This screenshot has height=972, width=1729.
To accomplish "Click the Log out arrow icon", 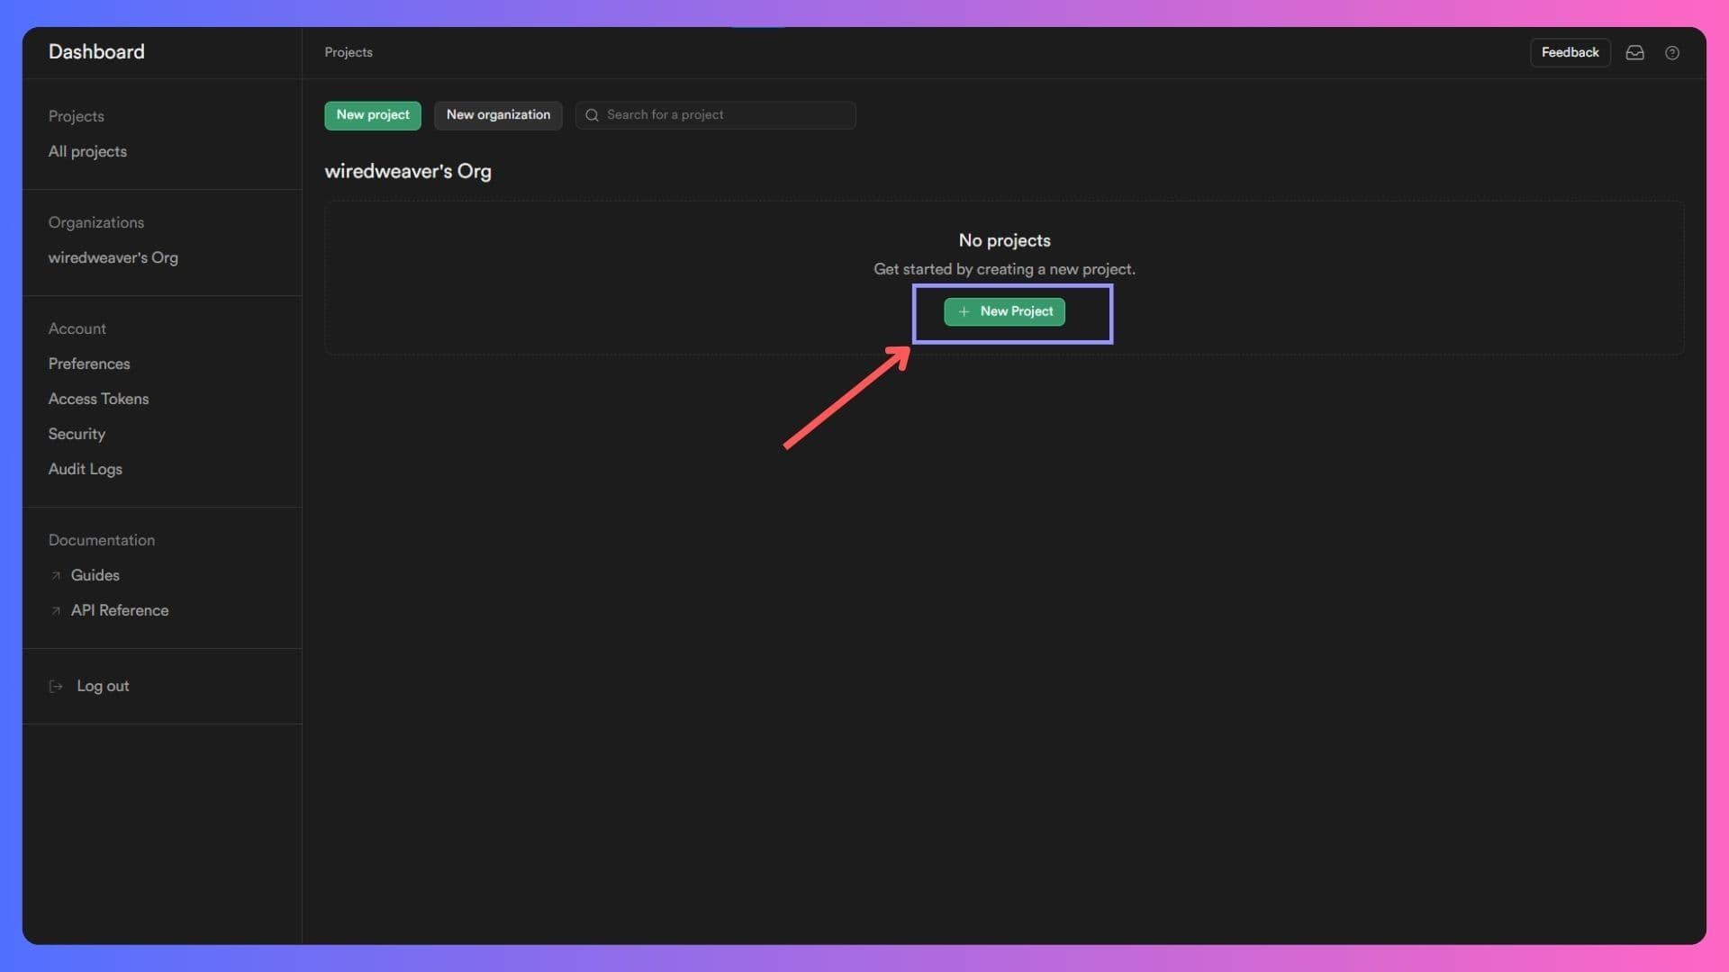I will click(x=56, y=686).
